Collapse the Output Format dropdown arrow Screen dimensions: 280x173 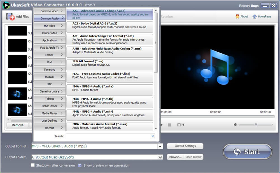[x=160, y=146]
